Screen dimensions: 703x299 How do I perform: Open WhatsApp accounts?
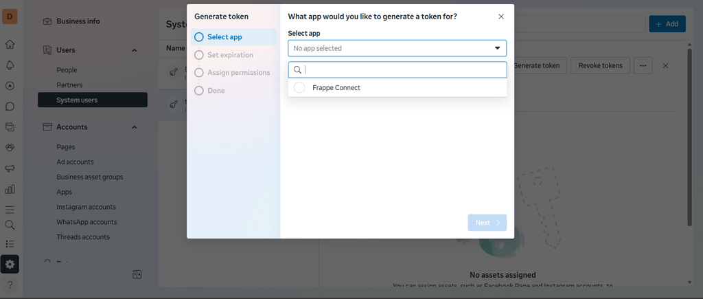[87, 222]
